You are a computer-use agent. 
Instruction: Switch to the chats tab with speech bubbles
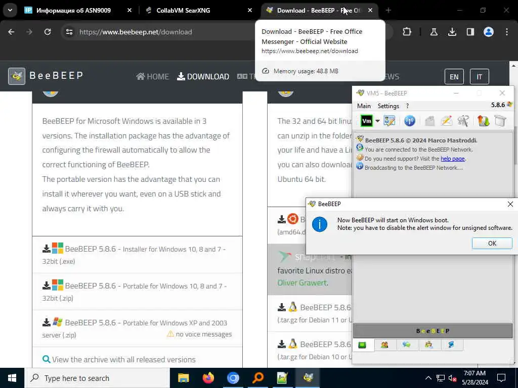(x=407, y=345)
